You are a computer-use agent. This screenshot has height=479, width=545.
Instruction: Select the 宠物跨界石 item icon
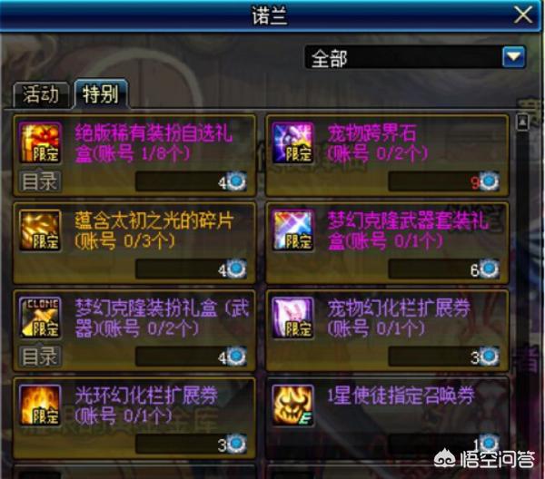pos(292,143)
